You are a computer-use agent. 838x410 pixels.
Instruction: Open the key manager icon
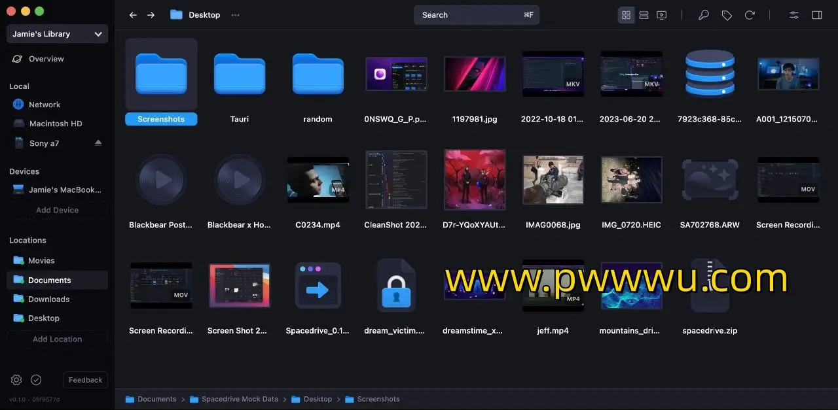(x=704, y=15)
